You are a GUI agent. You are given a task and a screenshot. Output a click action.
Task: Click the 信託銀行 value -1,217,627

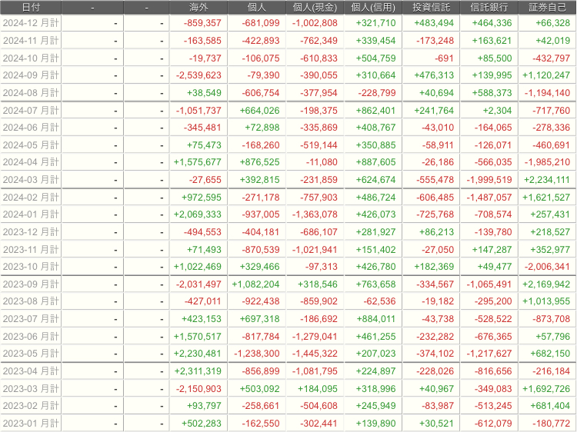pos(489,354)
